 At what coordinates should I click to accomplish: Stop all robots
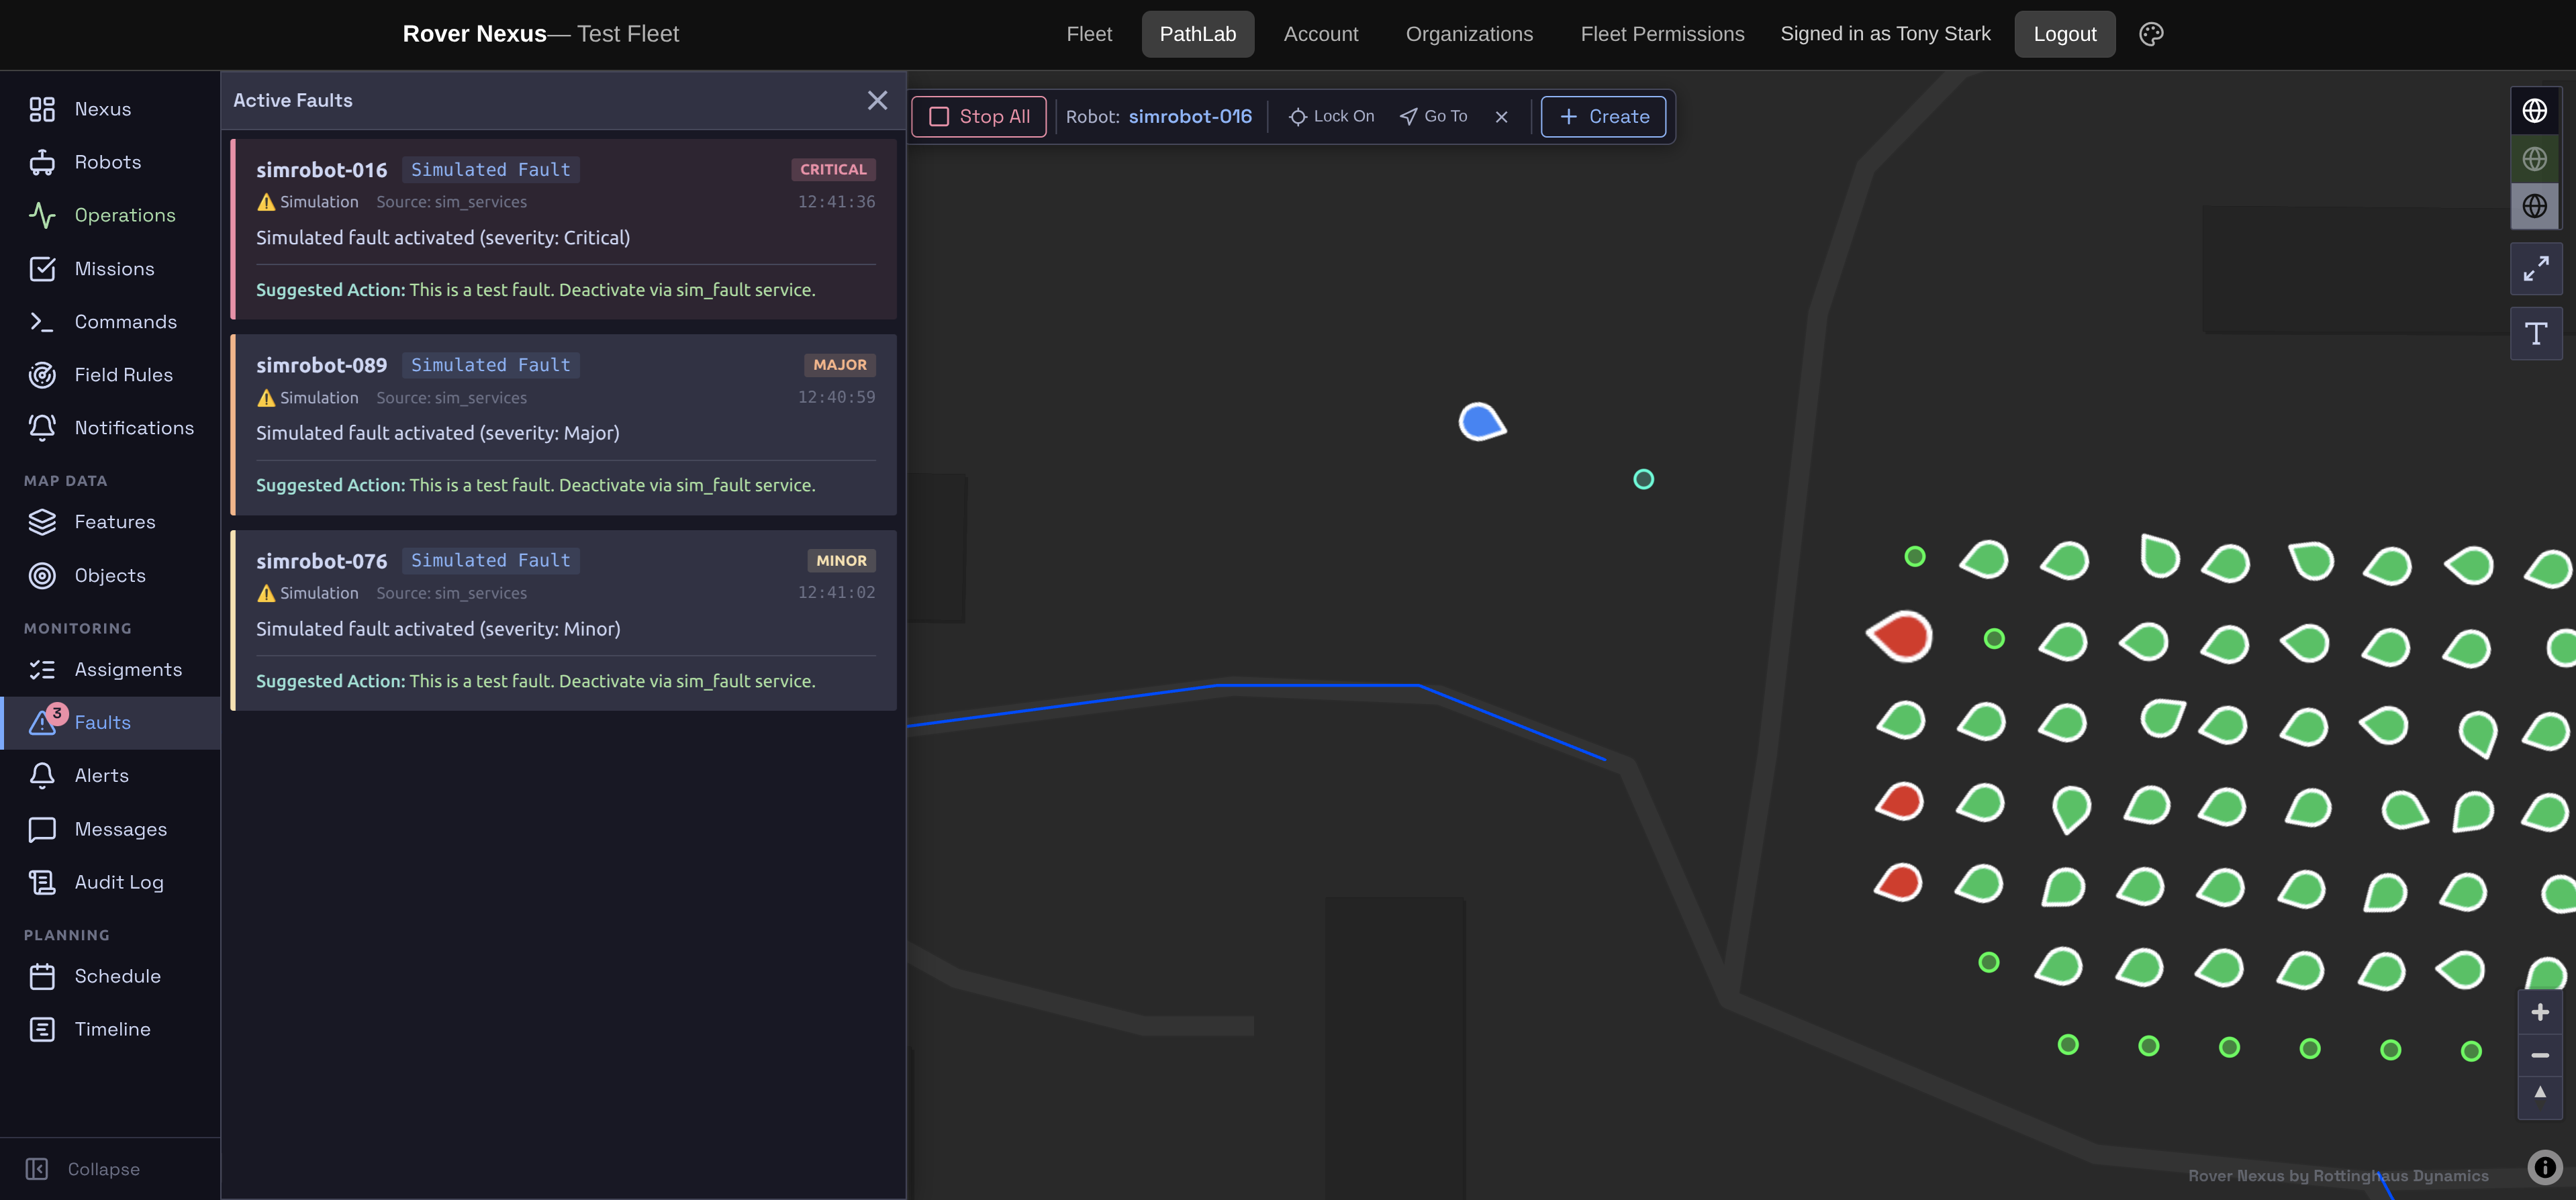coord(979,116)
